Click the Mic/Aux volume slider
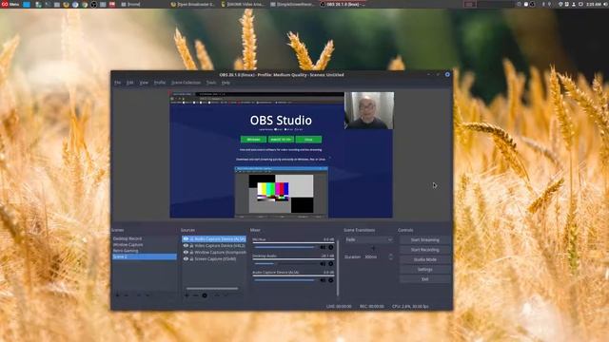The height and width of the screenshot is (342, 609). pos(285,247)
